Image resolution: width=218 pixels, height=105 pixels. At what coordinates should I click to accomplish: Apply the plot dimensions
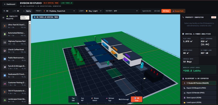point(28,11)
